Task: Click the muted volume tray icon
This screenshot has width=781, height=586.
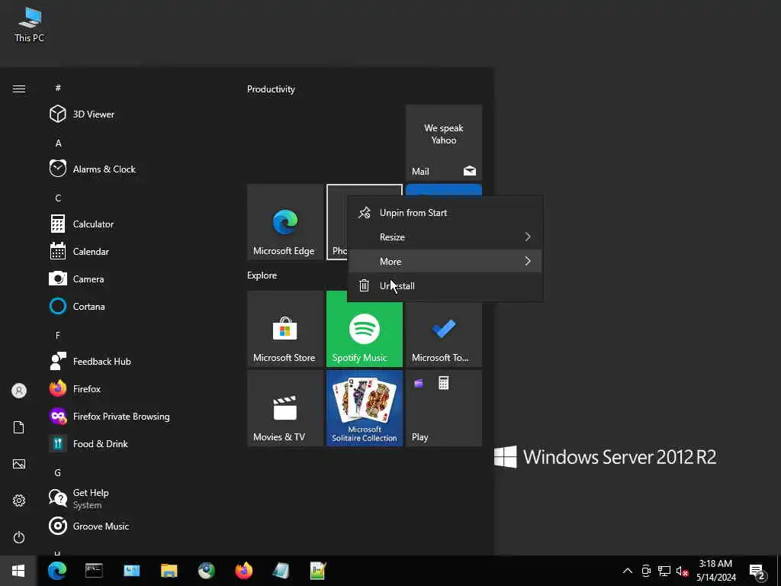Action: click(682, 571)
